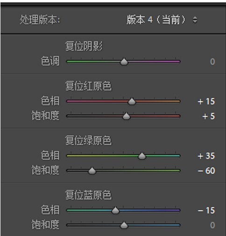Click the blue primary 饱和度 slider handle
The image size is (226, 236).
(x=124, y=225)
